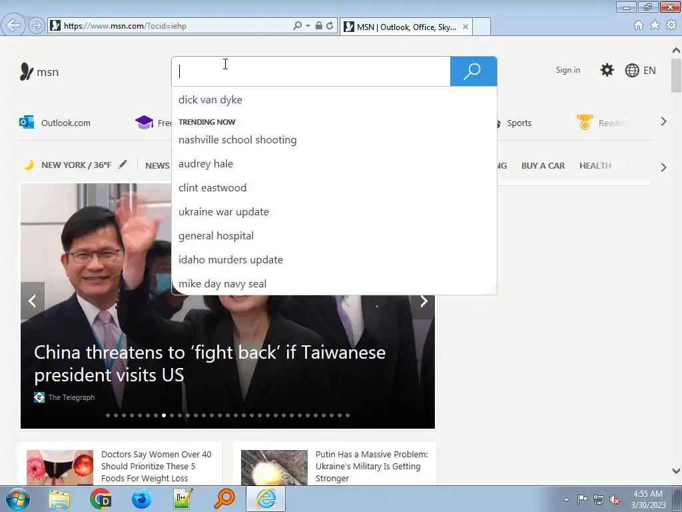Screen dimensions: 682x512
Task: Open the NEWS category tab
Action: click(157, 165)
